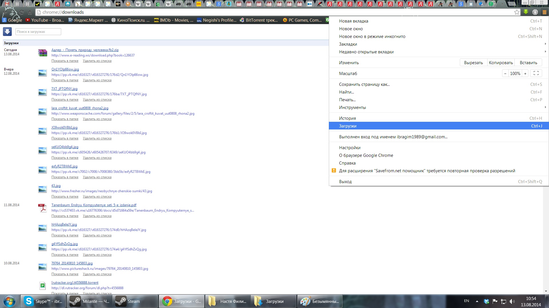Click the green SaveFrom download arrow extension
This screenshot has width=549, height=308.
pyautogui.click(x=526, y=12)
